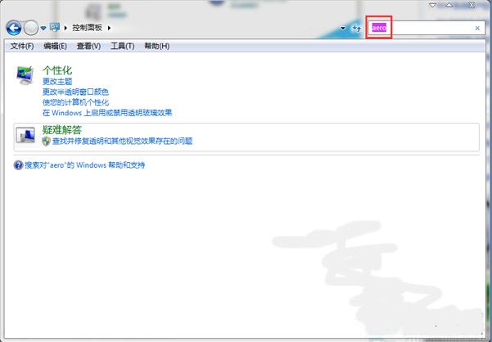
Task: Open the 编辑(E) menu
Action: [56, 46]
